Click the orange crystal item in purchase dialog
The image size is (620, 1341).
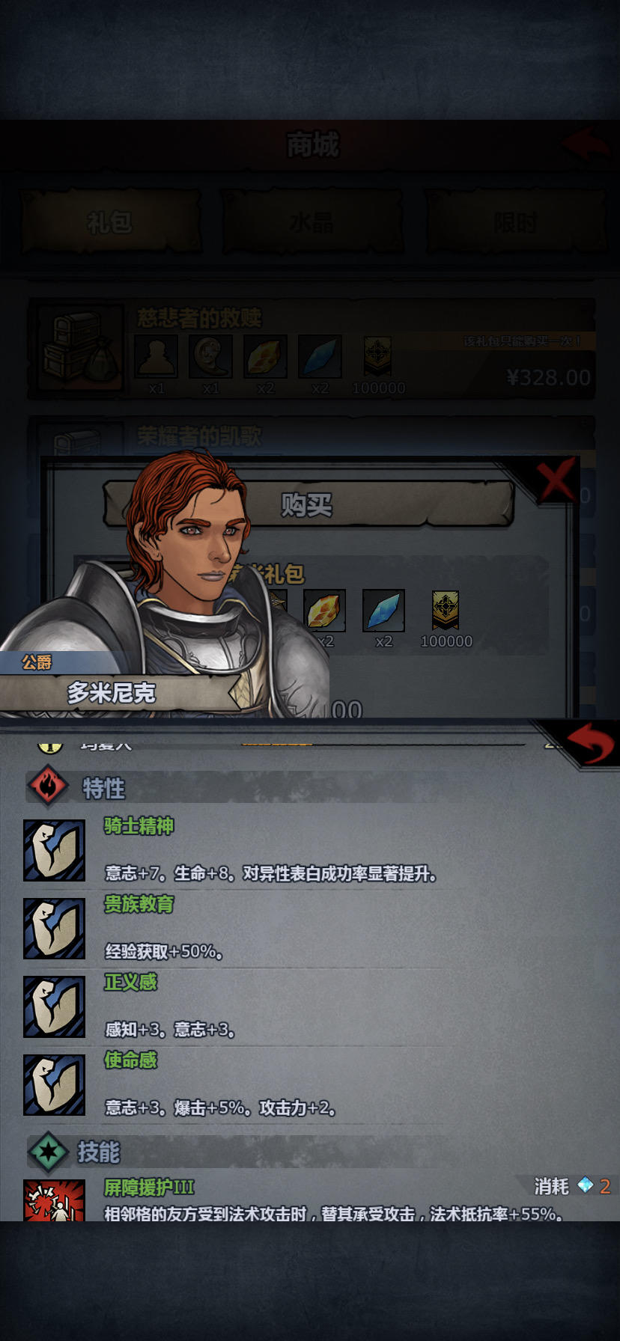[324, 610]
